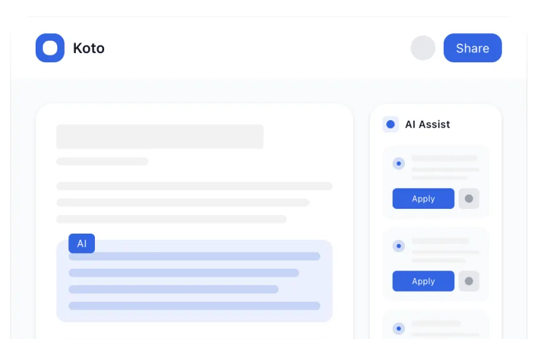Image resolution: width=535 pixels, height=339 pixels.
Task: Click the second suggestion card's text lines
Action: click(444, 250)
